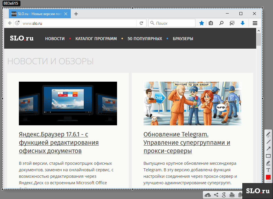Open the downloads arrow icon
273x199 pixels.
coord(243,23)
